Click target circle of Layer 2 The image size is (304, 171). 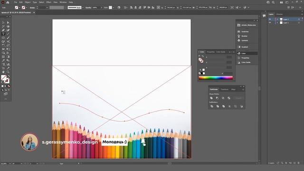pos(299,19)
